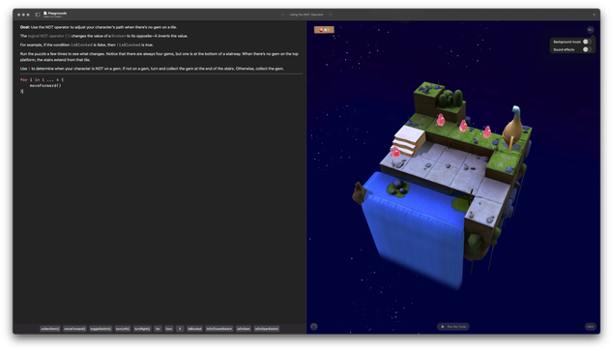Insert the 'if' keyword suggestion
Screen dimensions: 613x351
point(180,329)
